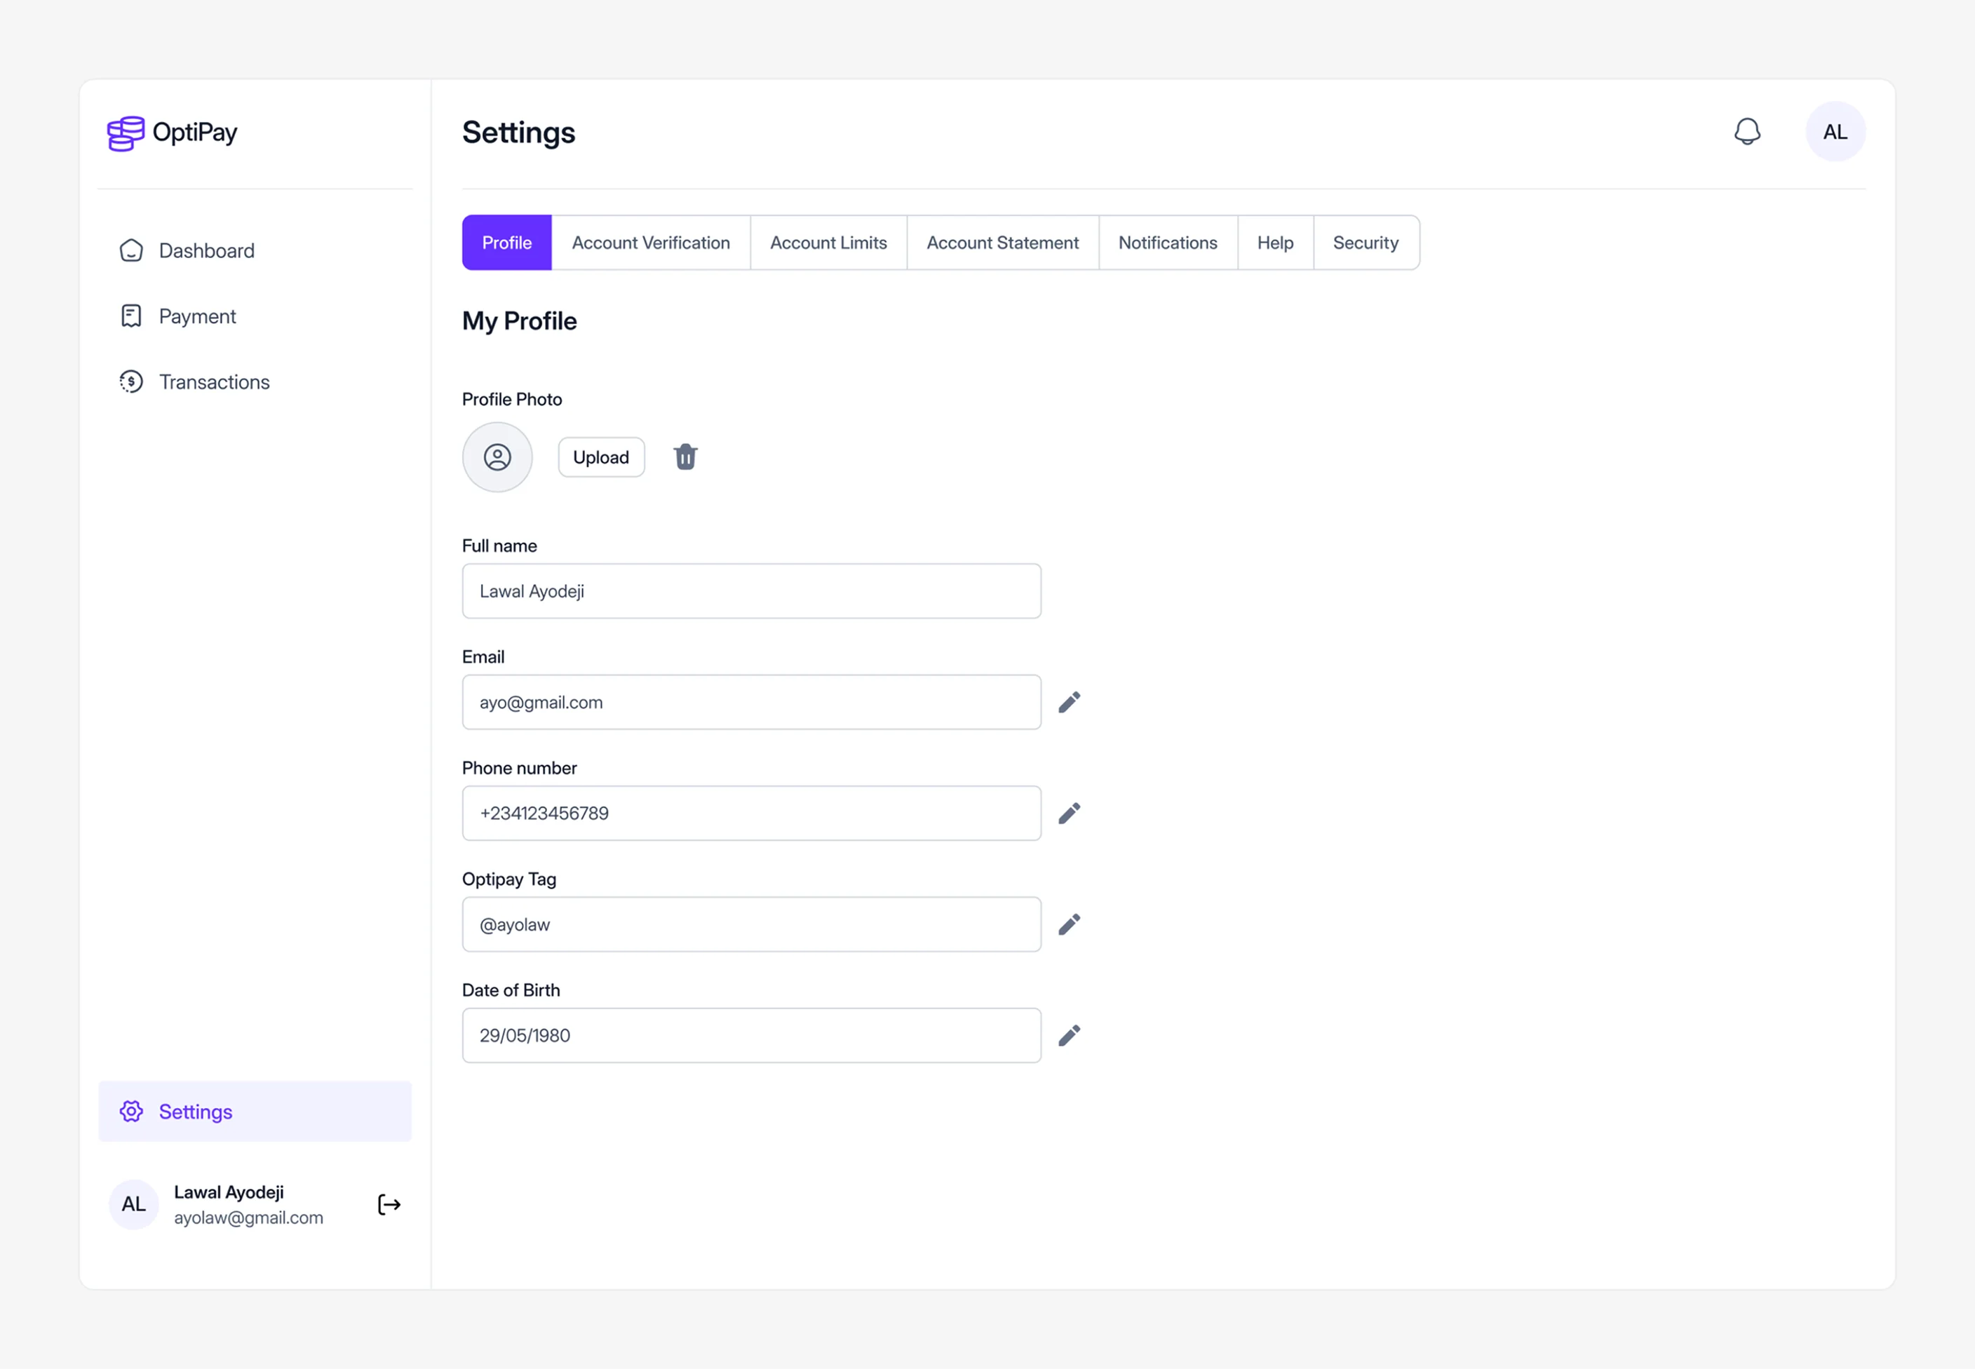Click the Date of Birth field

[751, 1035]
